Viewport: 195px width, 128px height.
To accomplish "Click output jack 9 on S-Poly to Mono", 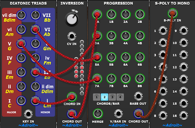I will [x=183, y=31].
